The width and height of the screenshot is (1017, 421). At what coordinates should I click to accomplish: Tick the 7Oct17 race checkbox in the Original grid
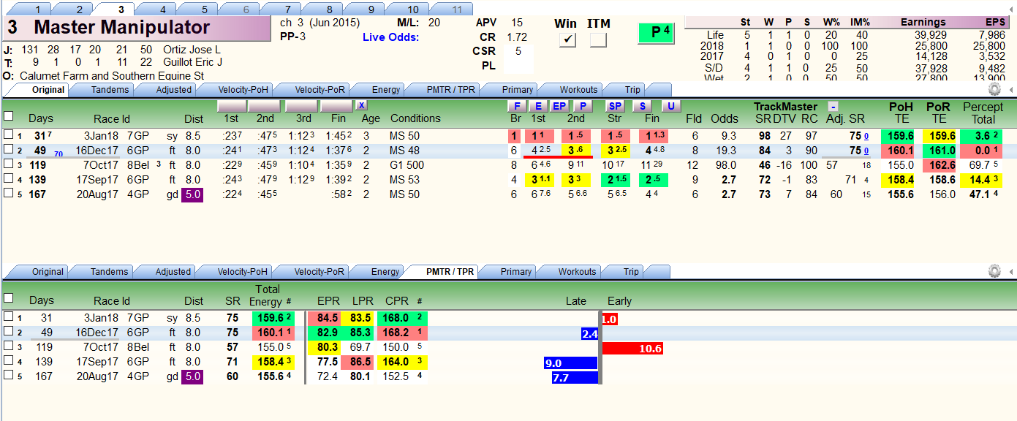pos(8,164)
